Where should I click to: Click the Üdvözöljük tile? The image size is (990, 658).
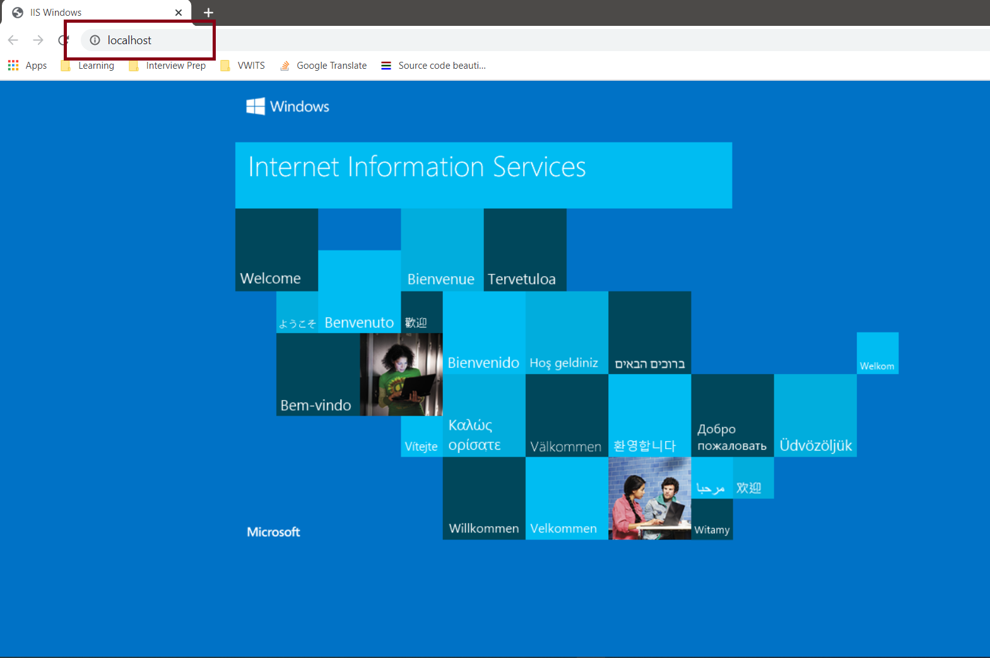click(815, 416)
